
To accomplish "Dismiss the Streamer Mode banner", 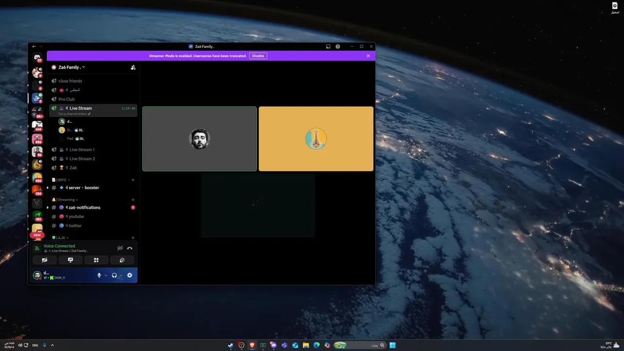I will click(x=368, y=56).
